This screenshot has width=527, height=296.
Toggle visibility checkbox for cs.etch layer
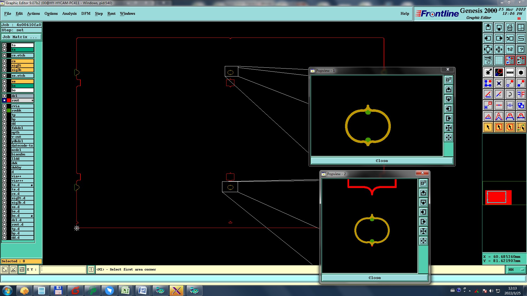coord(4,55)
